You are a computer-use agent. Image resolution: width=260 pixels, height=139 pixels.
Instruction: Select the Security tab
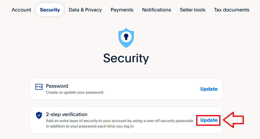coord(50,10)
